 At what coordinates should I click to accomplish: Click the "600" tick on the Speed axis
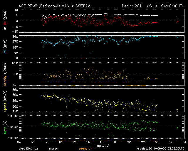click(15, 95)
